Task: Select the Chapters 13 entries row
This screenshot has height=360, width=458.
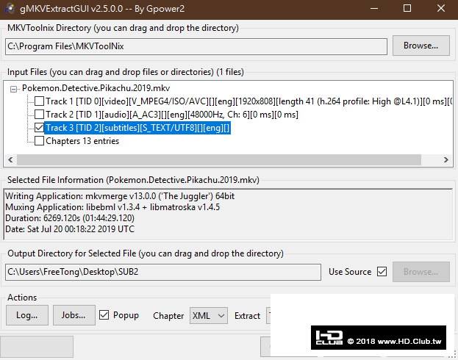Action: click(82, 141)
